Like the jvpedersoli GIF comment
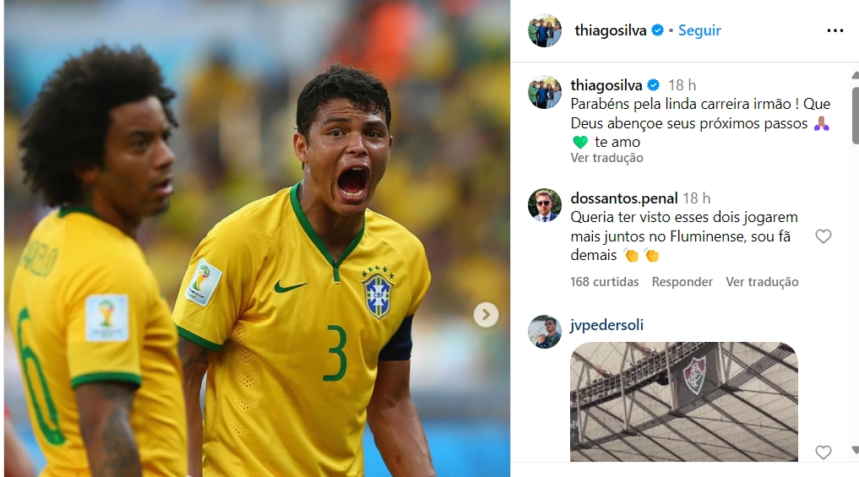This screenshot has width=859, height=477. [823, 453]
